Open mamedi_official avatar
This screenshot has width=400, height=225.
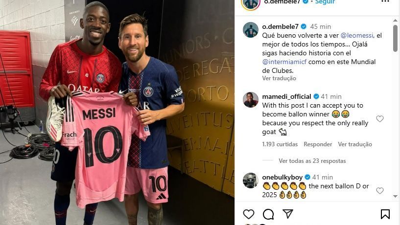(x=251, y=100)
